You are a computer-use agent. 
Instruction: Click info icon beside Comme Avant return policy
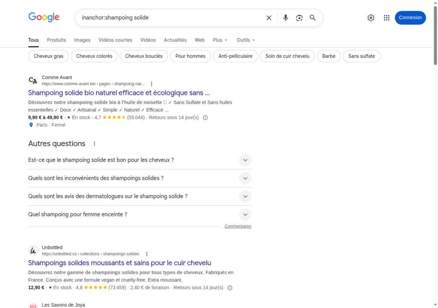click(x=205, y=118)
